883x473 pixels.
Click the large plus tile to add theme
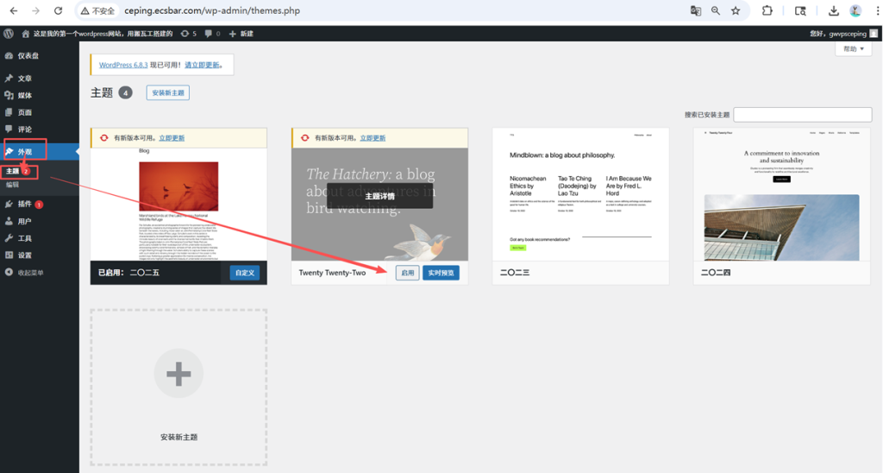tap(178, 374)
